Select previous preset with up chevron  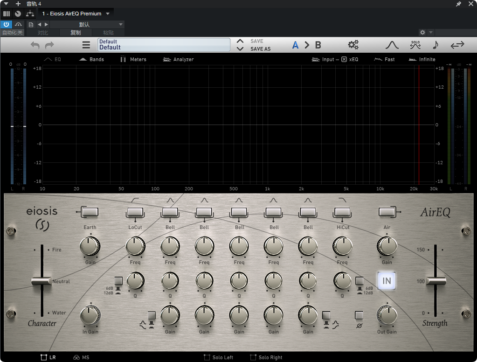click(x=240, y=41)
